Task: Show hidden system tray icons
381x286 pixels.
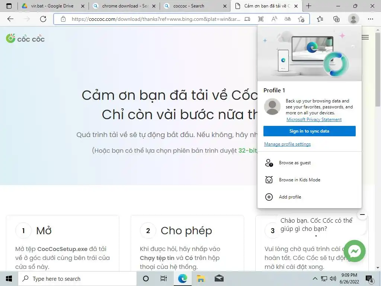Action: [x=315, y=279]
